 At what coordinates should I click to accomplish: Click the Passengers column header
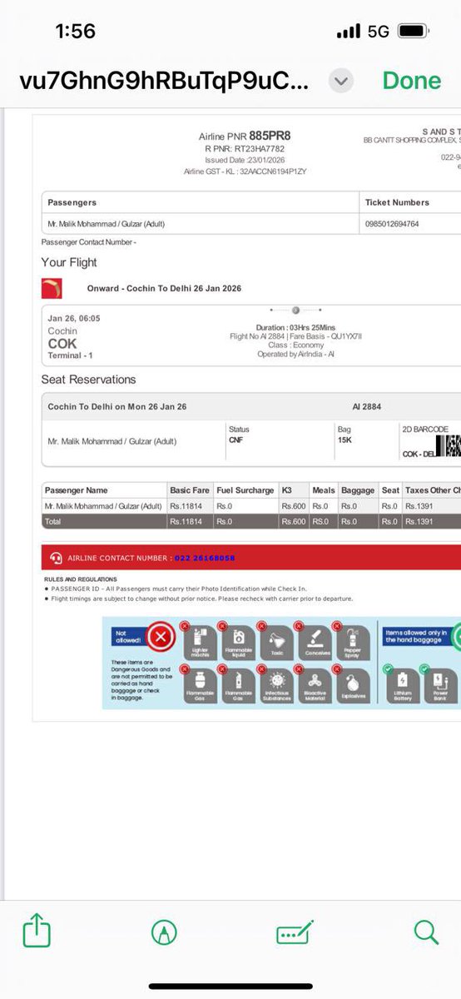(72, 202)
